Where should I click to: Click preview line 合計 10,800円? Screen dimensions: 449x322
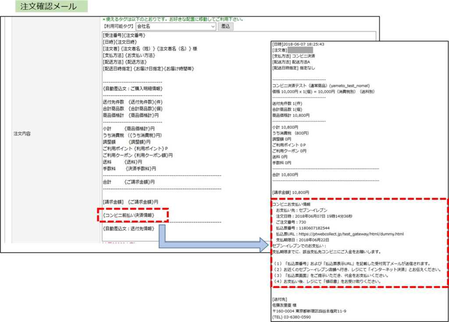tap(285, 175)
